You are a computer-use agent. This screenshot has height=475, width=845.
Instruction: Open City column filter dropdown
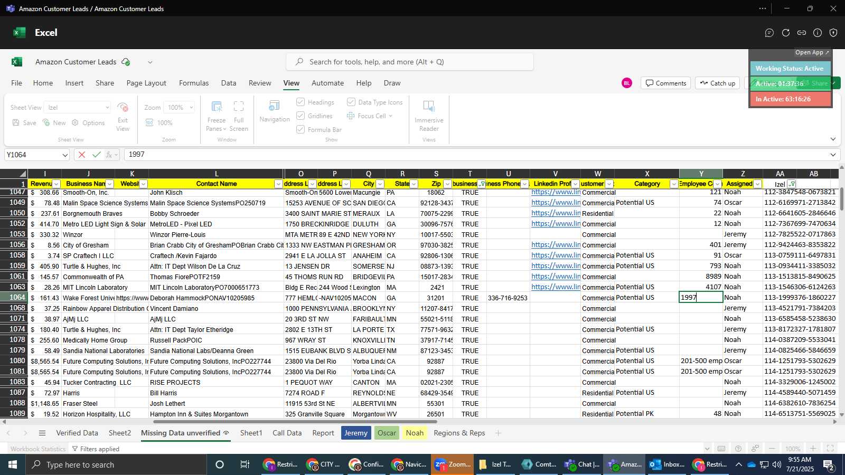point(380,184)
